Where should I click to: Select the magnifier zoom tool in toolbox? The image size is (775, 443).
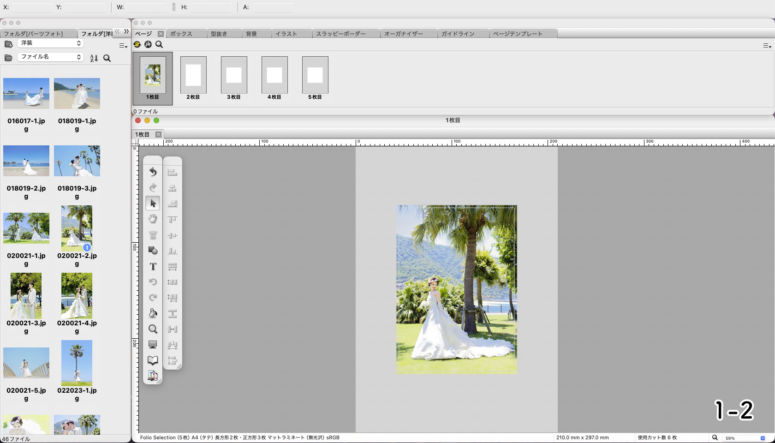(153, 329)
